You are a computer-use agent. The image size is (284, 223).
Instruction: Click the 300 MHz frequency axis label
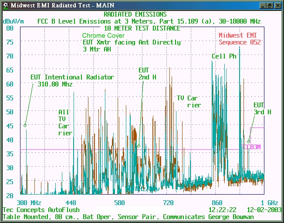(29, 203)
